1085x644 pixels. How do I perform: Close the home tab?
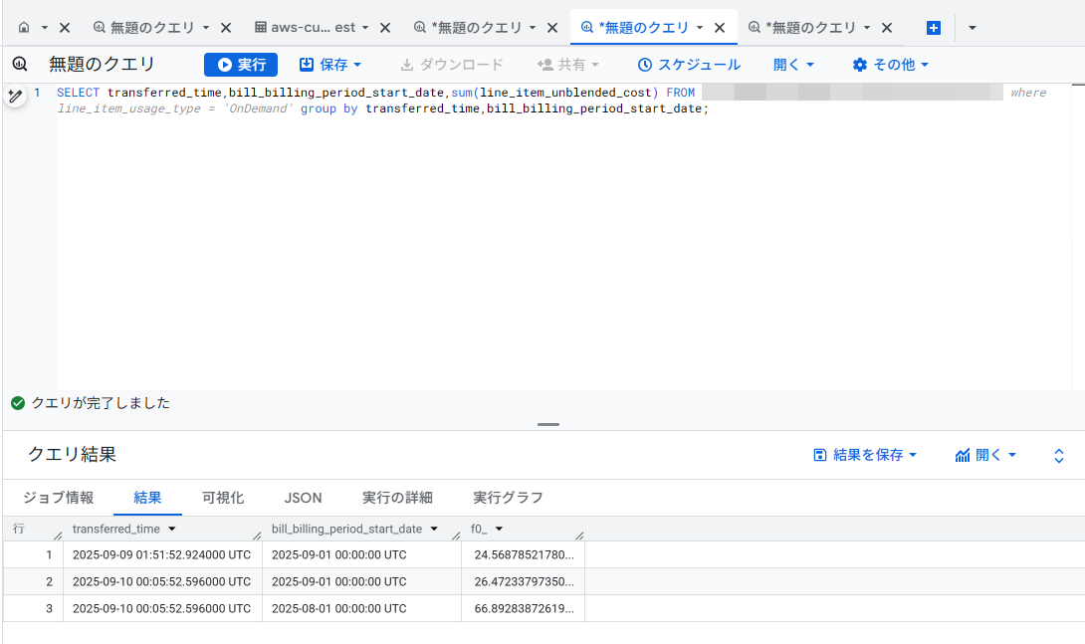(65, 28)
